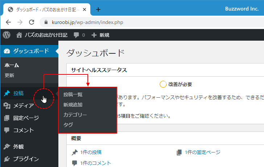Click the 概要 widget header
The image size is (264, 167).
[x=76, y=138]
